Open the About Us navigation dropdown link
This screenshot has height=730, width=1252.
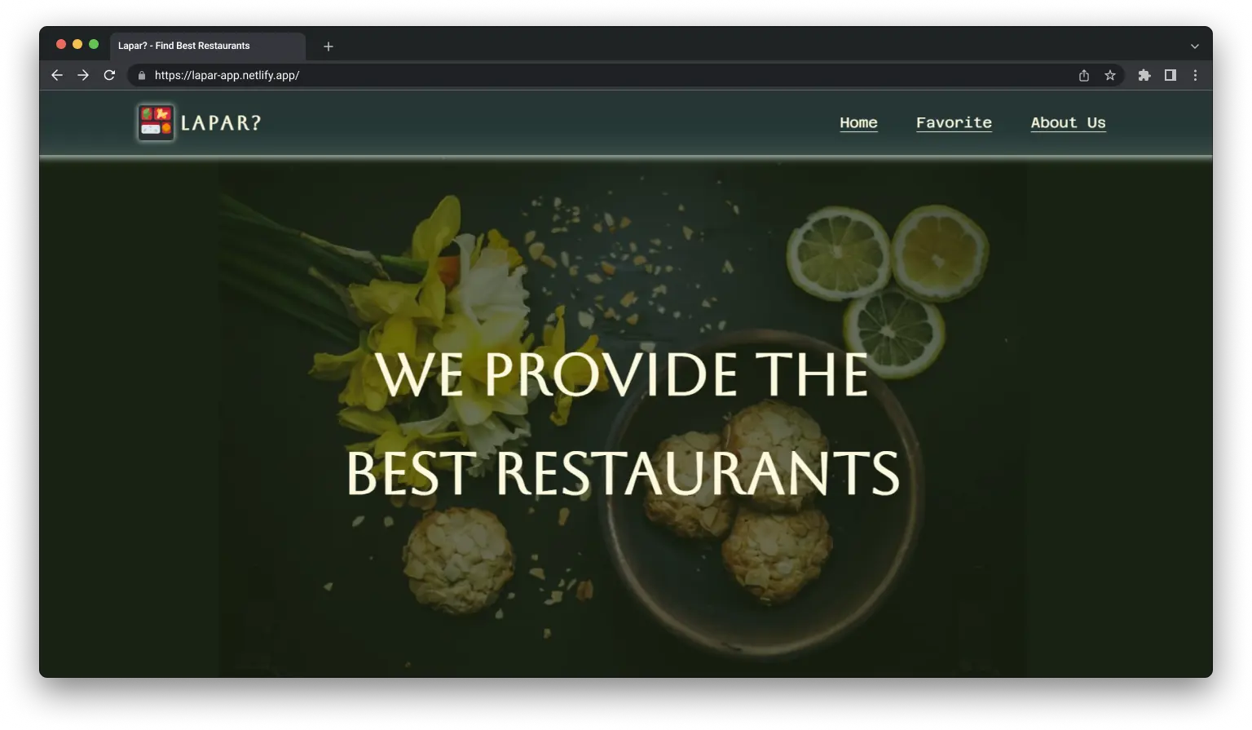pyautogui.click(x=1068, y=122)
